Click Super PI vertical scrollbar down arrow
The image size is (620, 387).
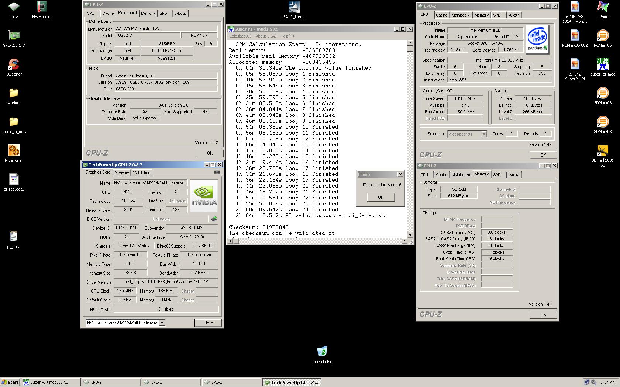[410, 235]
